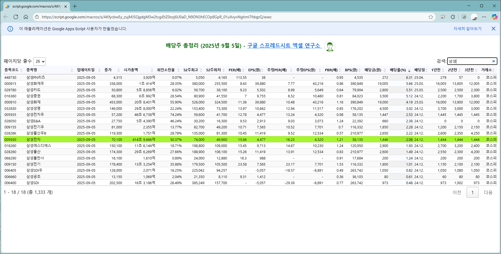Click the 다음 pagination button
The image size is (501, 254).
[488, 192]
